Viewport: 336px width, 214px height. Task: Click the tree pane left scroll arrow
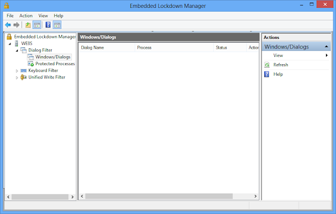tap(8, 197)
